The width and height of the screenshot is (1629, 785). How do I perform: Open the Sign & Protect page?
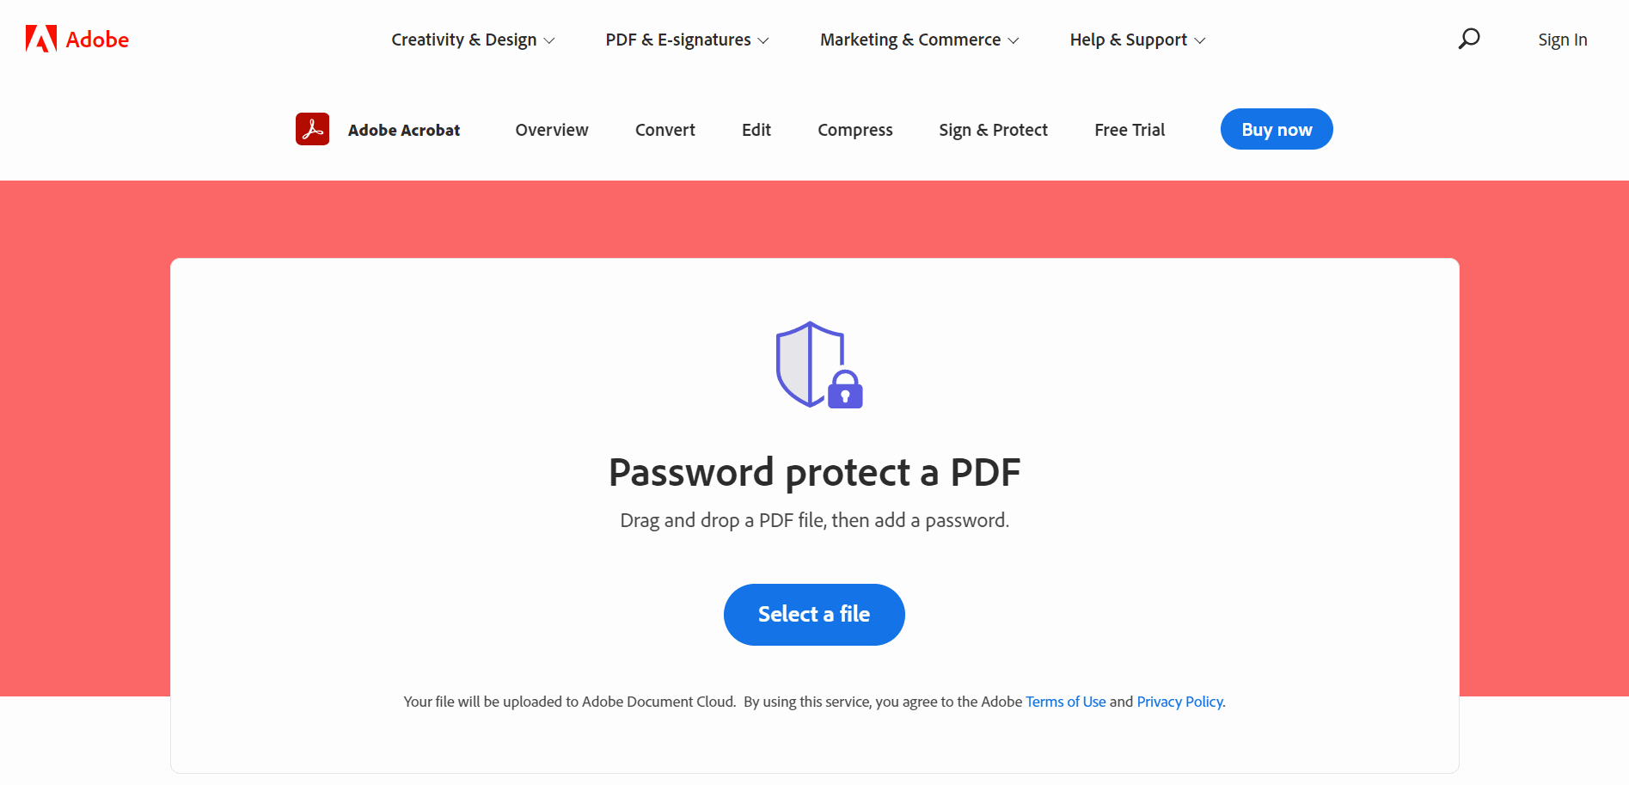coord(993,129)
